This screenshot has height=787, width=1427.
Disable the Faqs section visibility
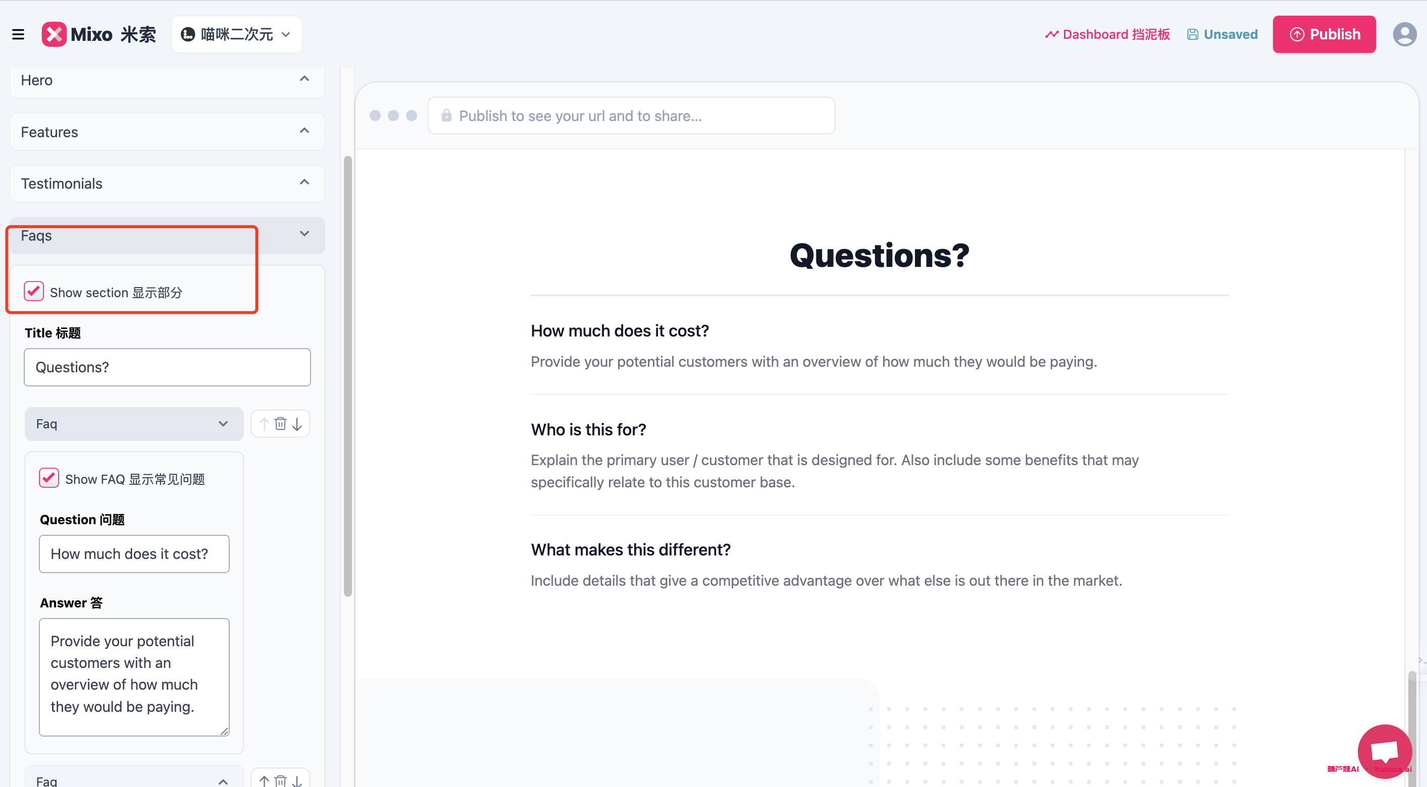tap(35, 291)
